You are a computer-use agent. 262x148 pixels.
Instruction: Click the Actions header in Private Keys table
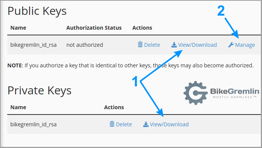pyautogui.click(x=114, y=107)
